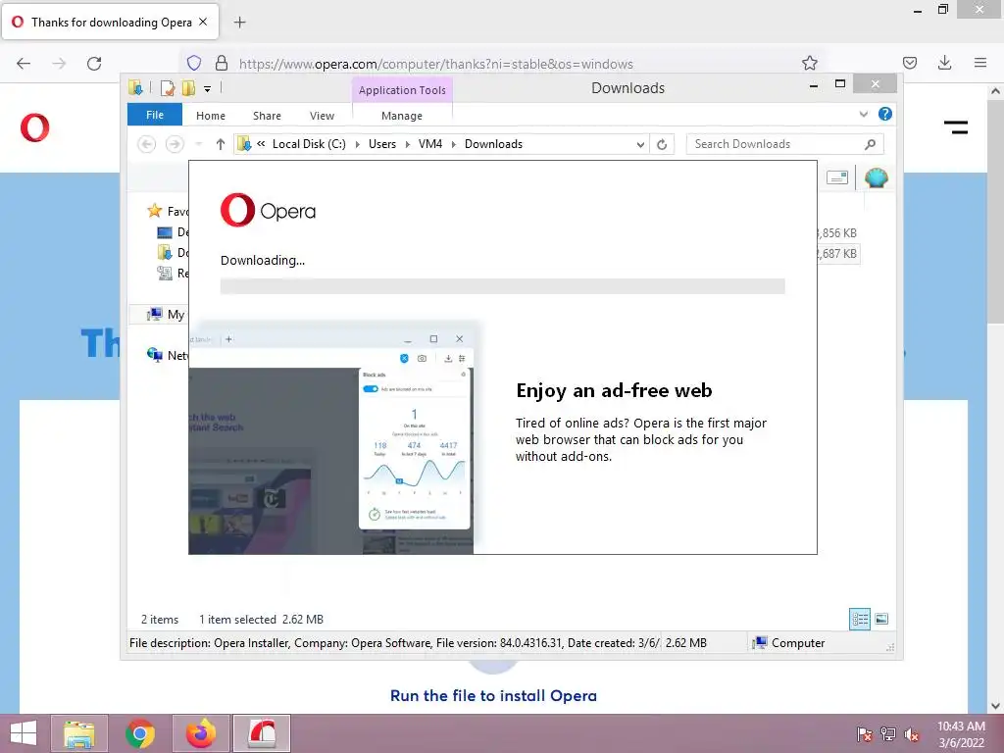This screenshot has width=1004, height=753.
Task: Open the Windows Start menu
Action: click(x=24, y=733)
